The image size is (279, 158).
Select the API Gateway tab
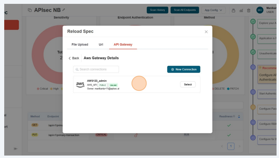(123, 44)
